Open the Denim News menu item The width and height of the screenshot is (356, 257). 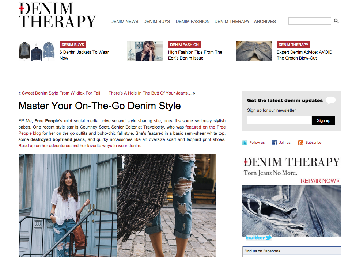124,21
